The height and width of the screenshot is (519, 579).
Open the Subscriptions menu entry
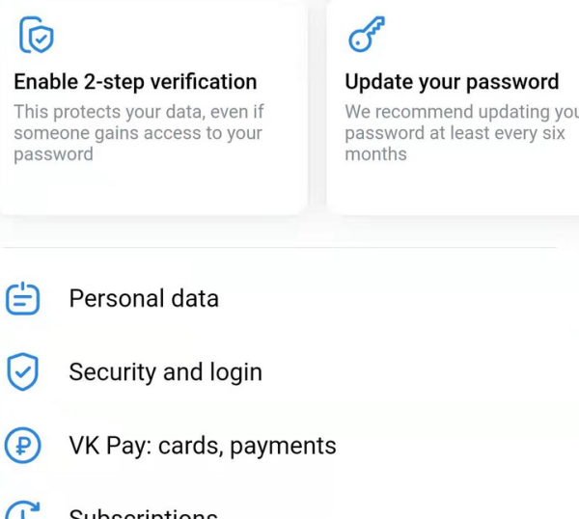pos(143,513)
